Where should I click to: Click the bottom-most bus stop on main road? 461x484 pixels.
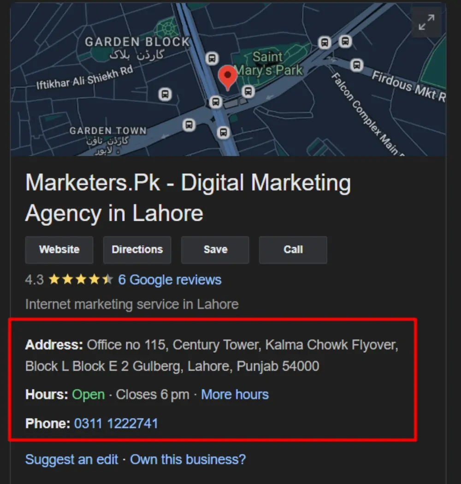click(223, 133)
